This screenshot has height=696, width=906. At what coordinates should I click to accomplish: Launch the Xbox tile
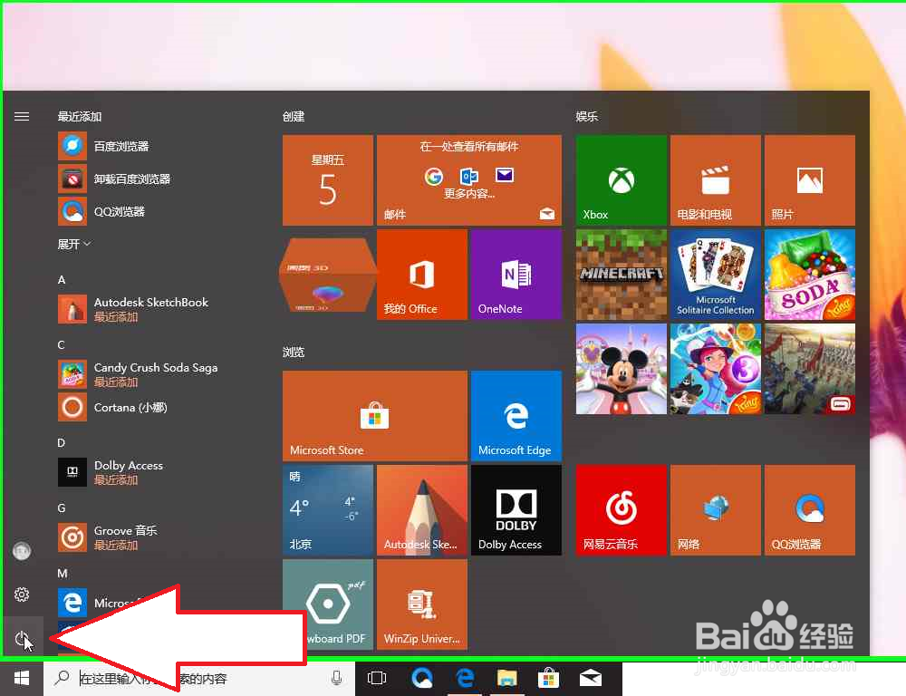(621, 179)
